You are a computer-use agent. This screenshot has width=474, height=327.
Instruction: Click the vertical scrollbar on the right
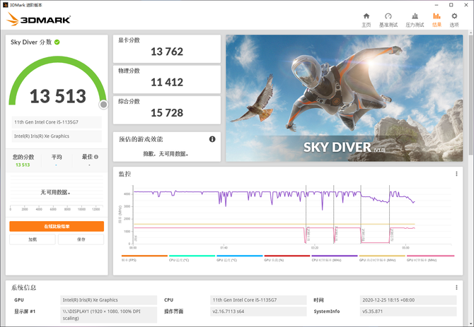469,177
